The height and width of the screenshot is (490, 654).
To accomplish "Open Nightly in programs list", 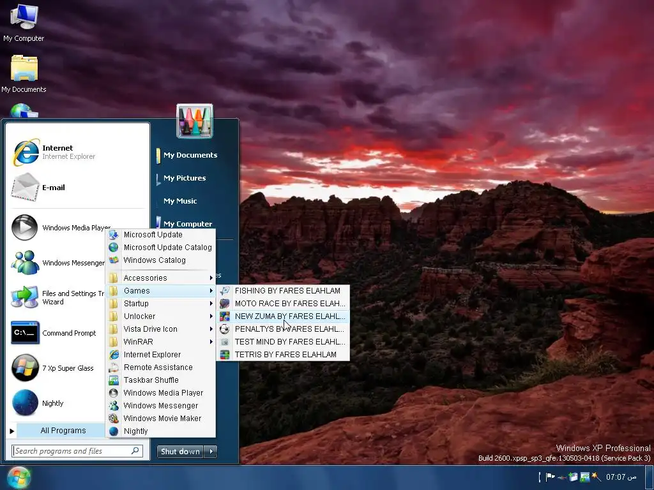I will 161,431.
